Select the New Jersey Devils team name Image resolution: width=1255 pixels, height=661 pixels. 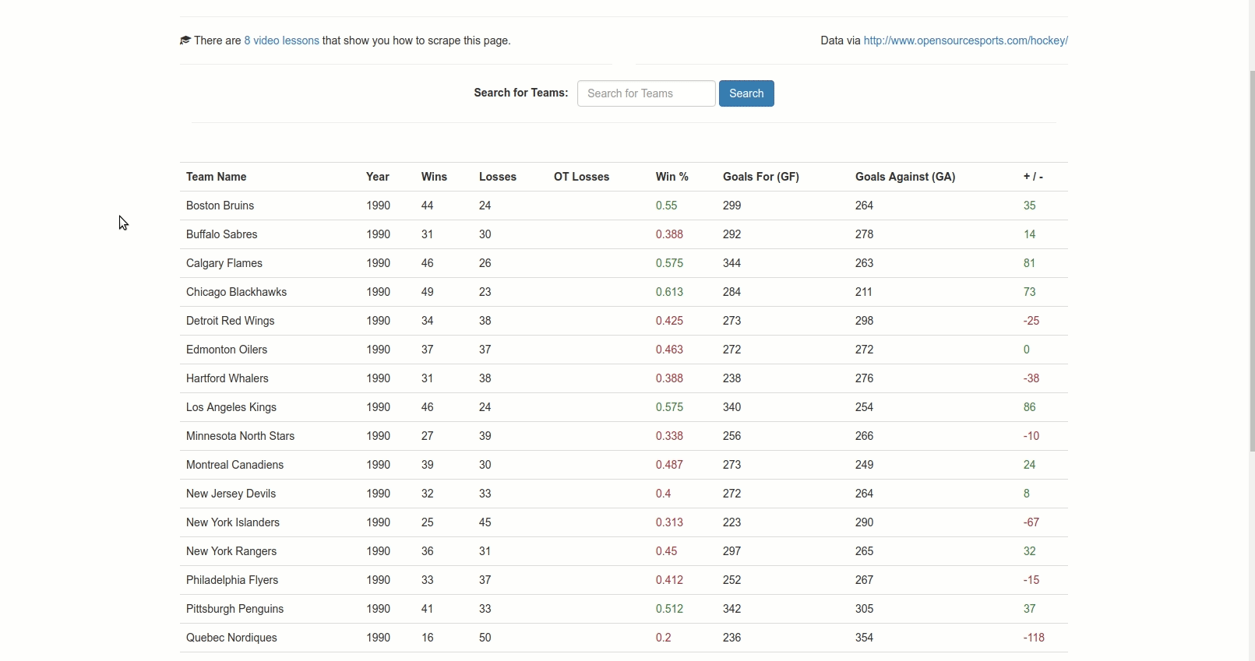pyautogui.click(x=231, y=494)
